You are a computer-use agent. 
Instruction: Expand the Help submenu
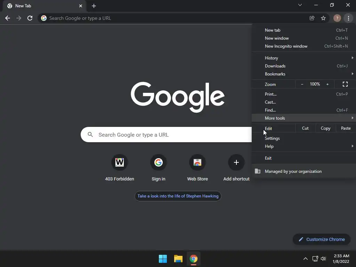(x=304, y=146)
